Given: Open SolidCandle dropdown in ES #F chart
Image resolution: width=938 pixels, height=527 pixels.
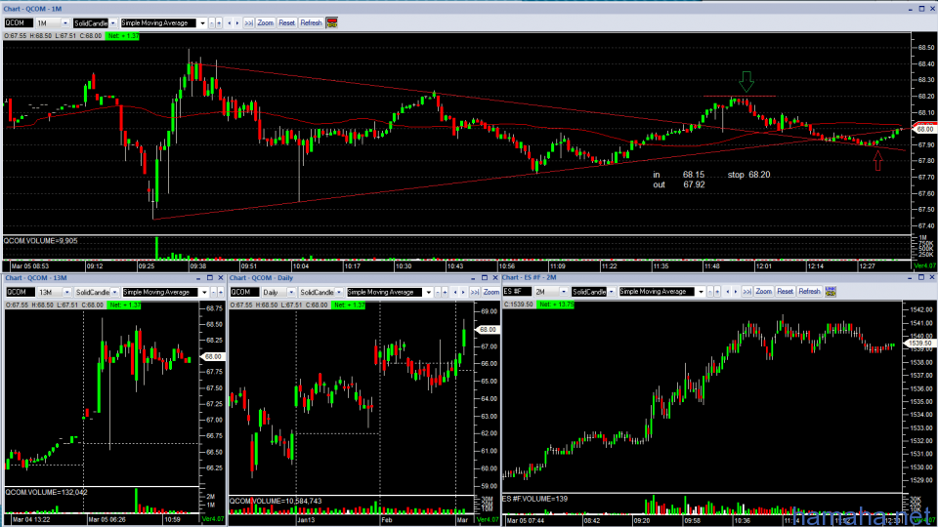Looking at the screenshot, I should tap(611, 292).
